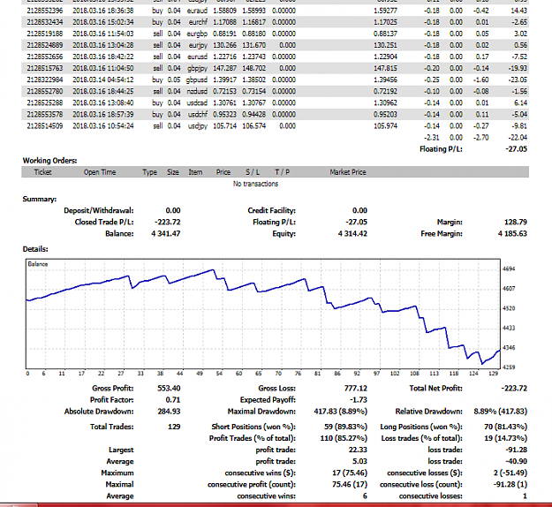The height and width of the screenshot is (507, 552).
Task: Click the Balance legend label in chart
Action: click(38, 264)
